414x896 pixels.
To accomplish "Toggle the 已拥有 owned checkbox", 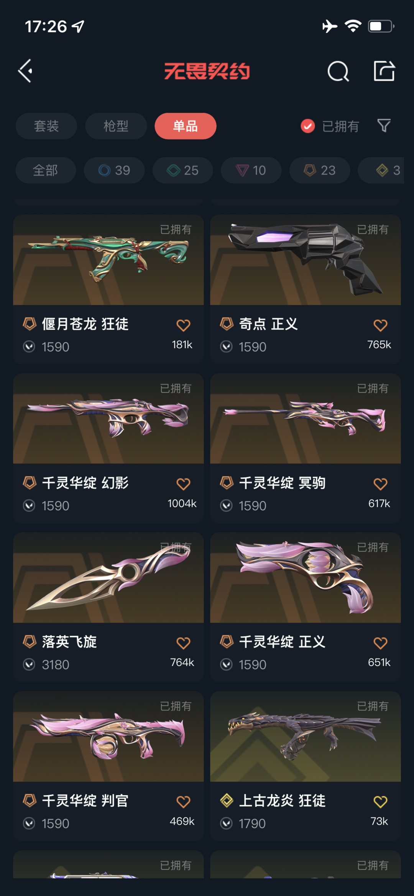I will 308,126.
